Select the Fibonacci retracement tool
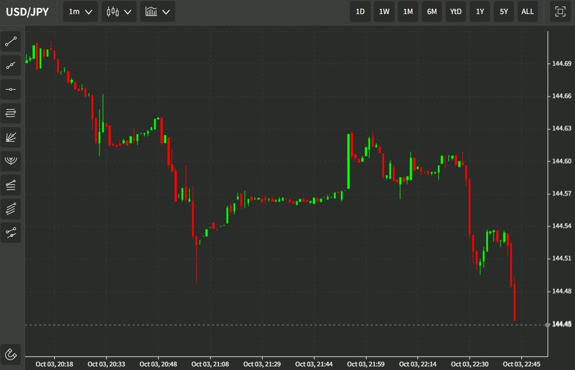 [10, 113]
